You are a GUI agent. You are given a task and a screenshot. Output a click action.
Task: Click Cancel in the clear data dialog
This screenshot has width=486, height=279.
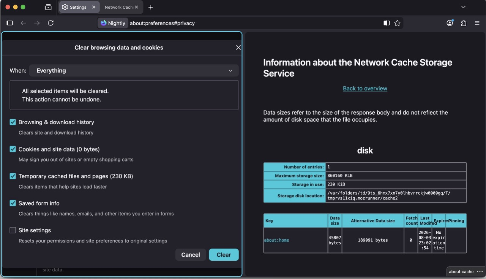pos(191,255)
